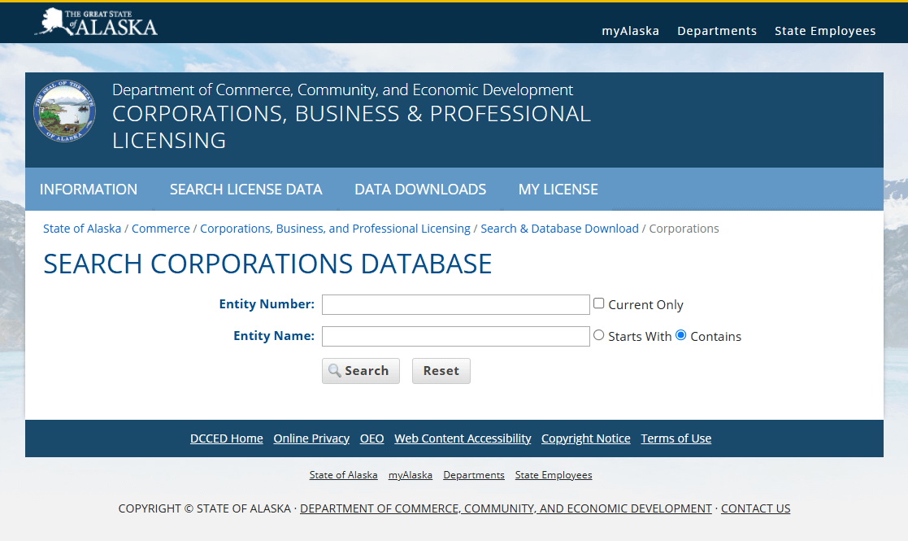Click into the Entity Name field
The image size is (908, 541).
coord(455,337)
